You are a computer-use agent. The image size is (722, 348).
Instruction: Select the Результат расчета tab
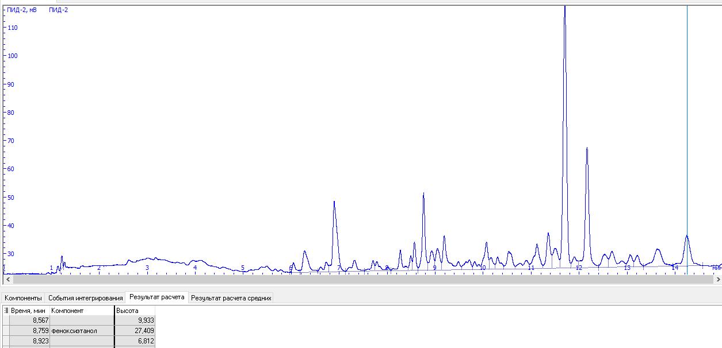click(x=156, y=297)
